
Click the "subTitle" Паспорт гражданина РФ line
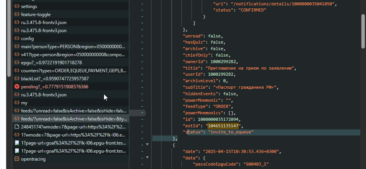pos(231,88)
